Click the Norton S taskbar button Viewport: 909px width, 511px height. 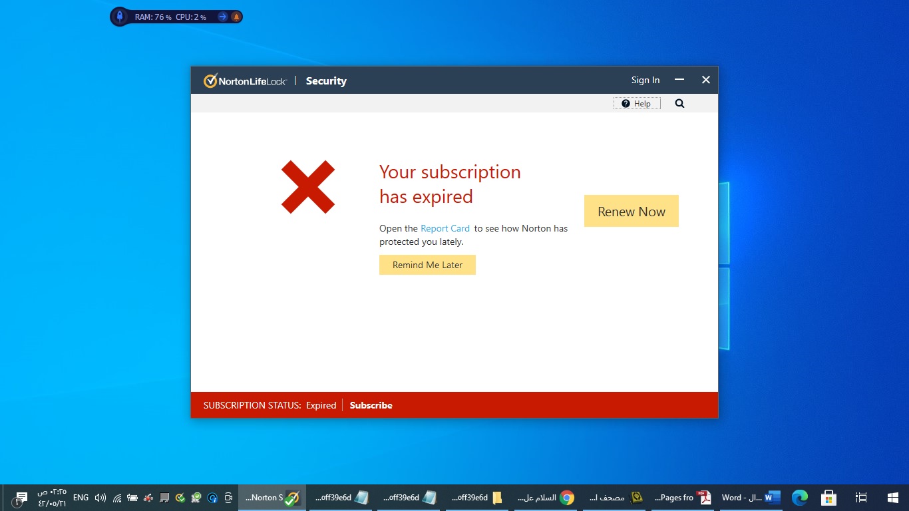tap(272, 498)
